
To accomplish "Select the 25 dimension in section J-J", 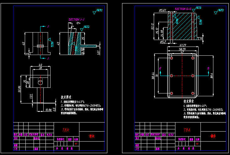I will [83, 38].
